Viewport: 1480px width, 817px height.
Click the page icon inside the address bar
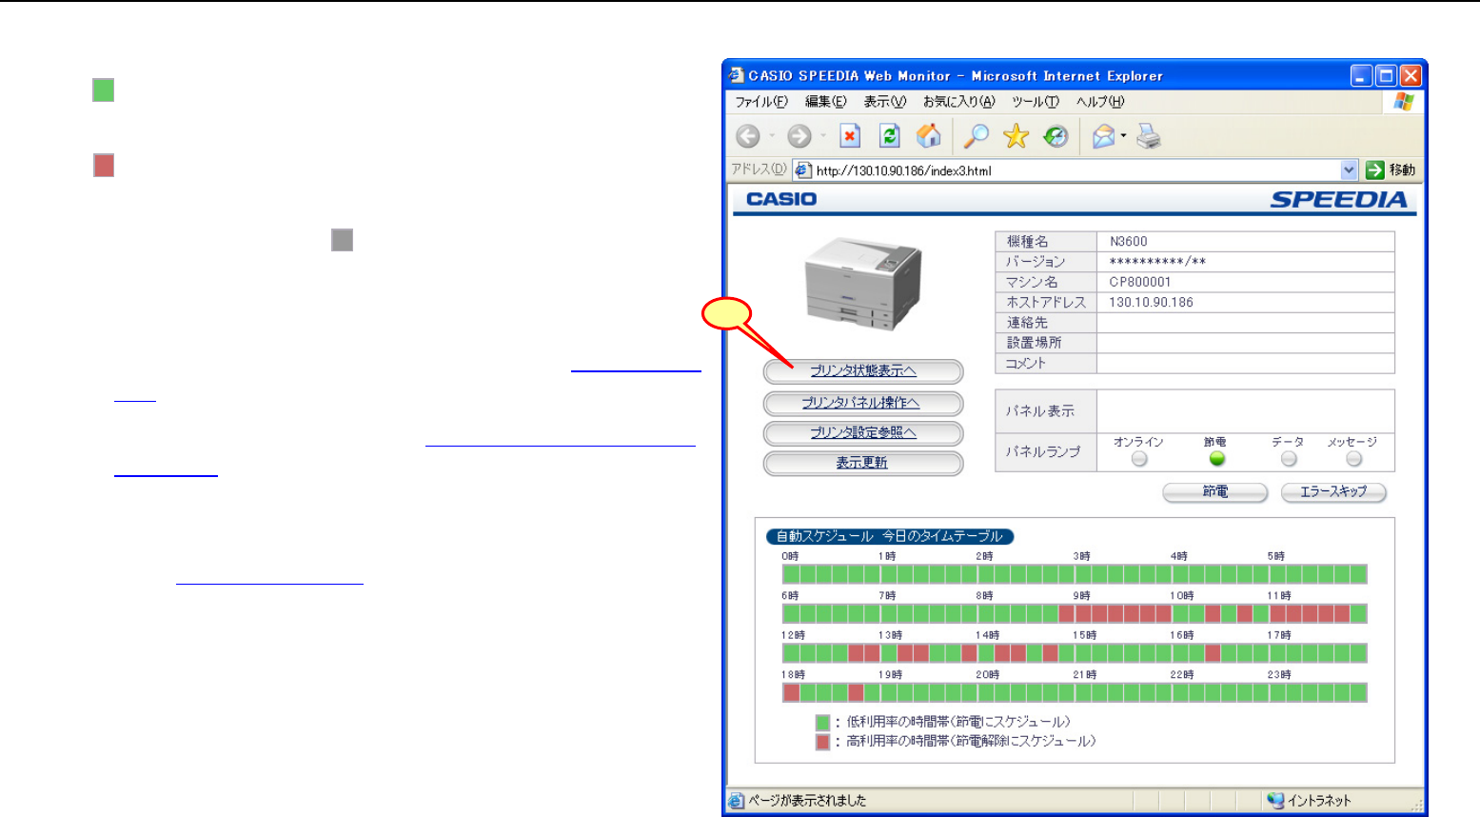[803, 170]
